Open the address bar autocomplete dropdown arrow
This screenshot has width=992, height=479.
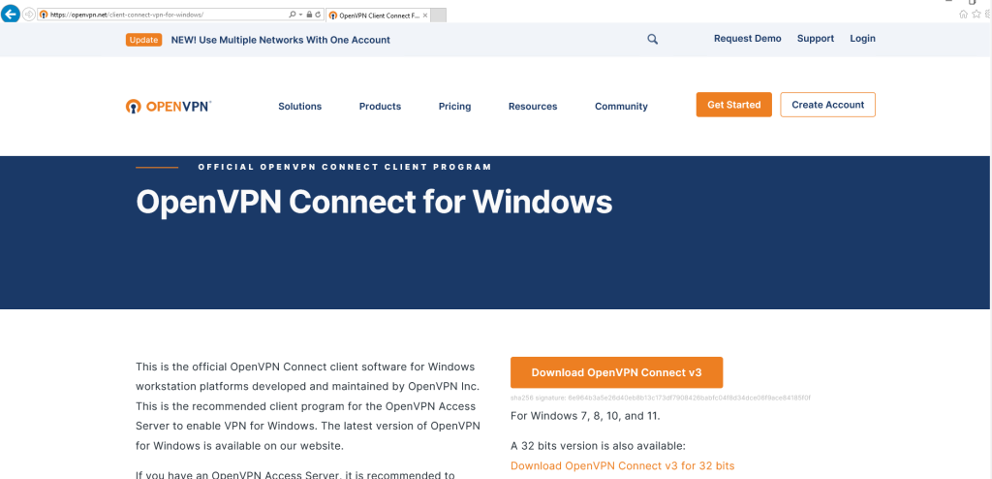pos(300,14)
